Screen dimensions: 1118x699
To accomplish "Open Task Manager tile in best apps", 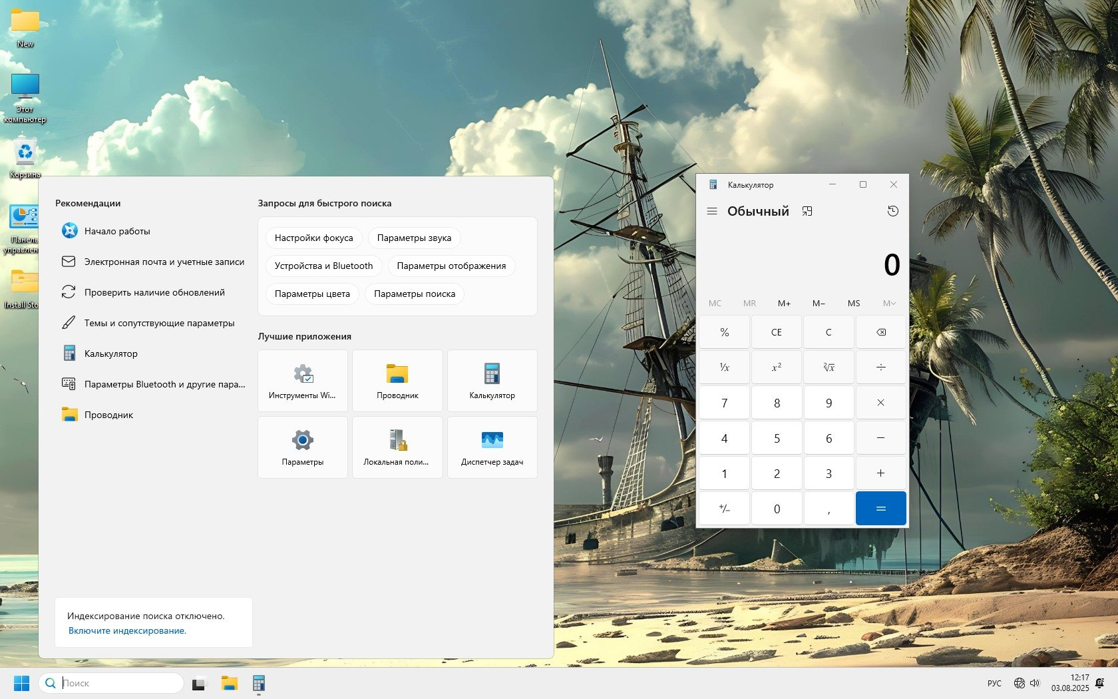I will (492, 447).
